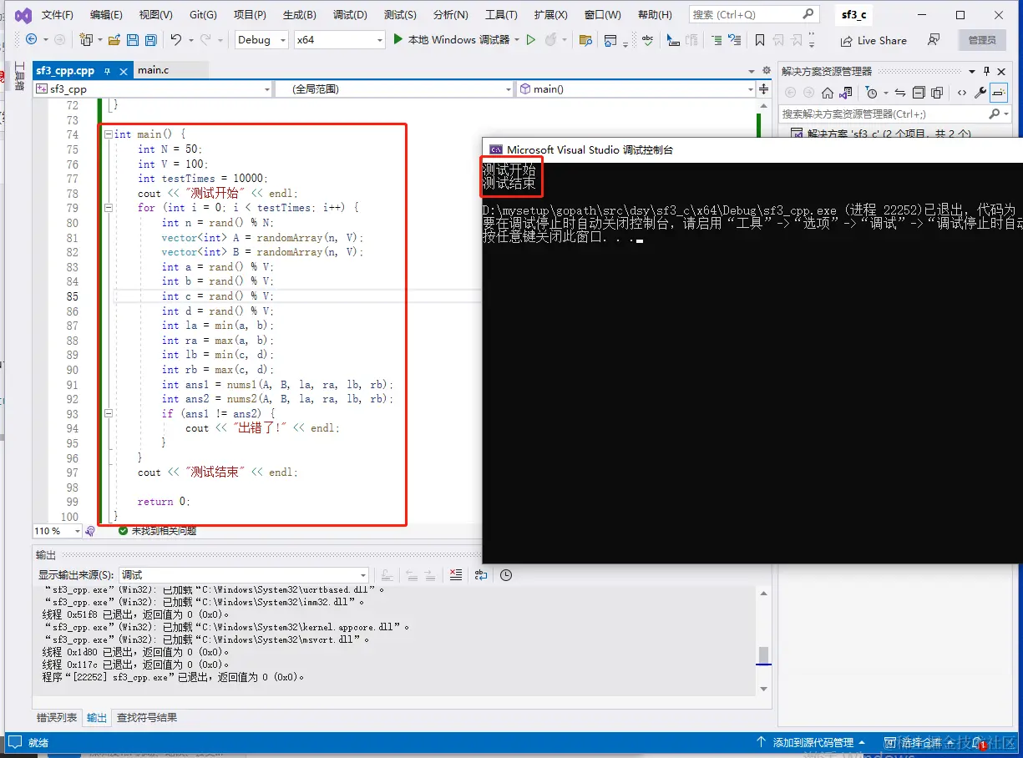Create a new project from toolbar

pos(87,40)
